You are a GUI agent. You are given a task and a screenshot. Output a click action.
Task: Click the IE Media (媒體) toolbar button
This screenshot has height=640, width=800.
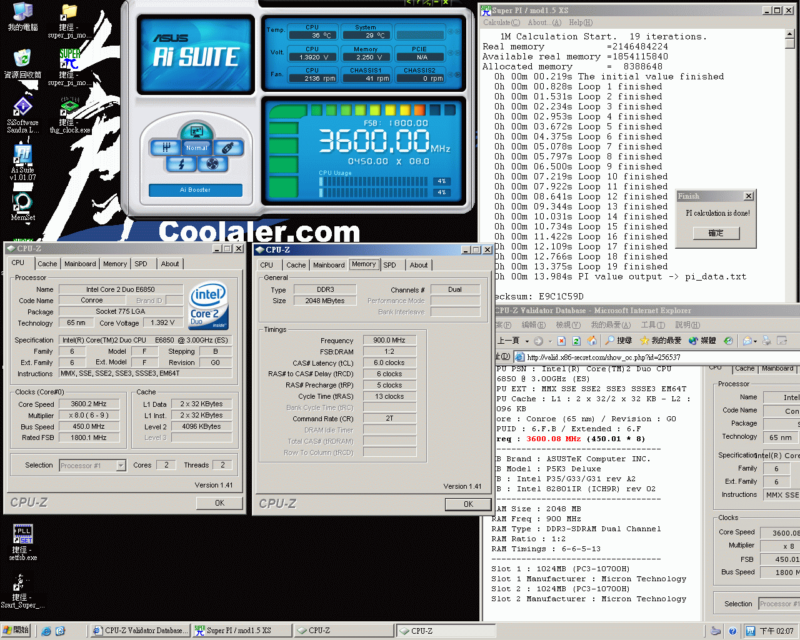point(702,341)
